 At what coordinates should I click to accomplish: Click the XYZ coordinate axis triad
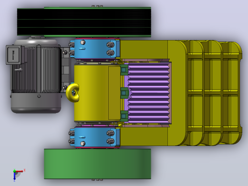[x=18, y=175]
